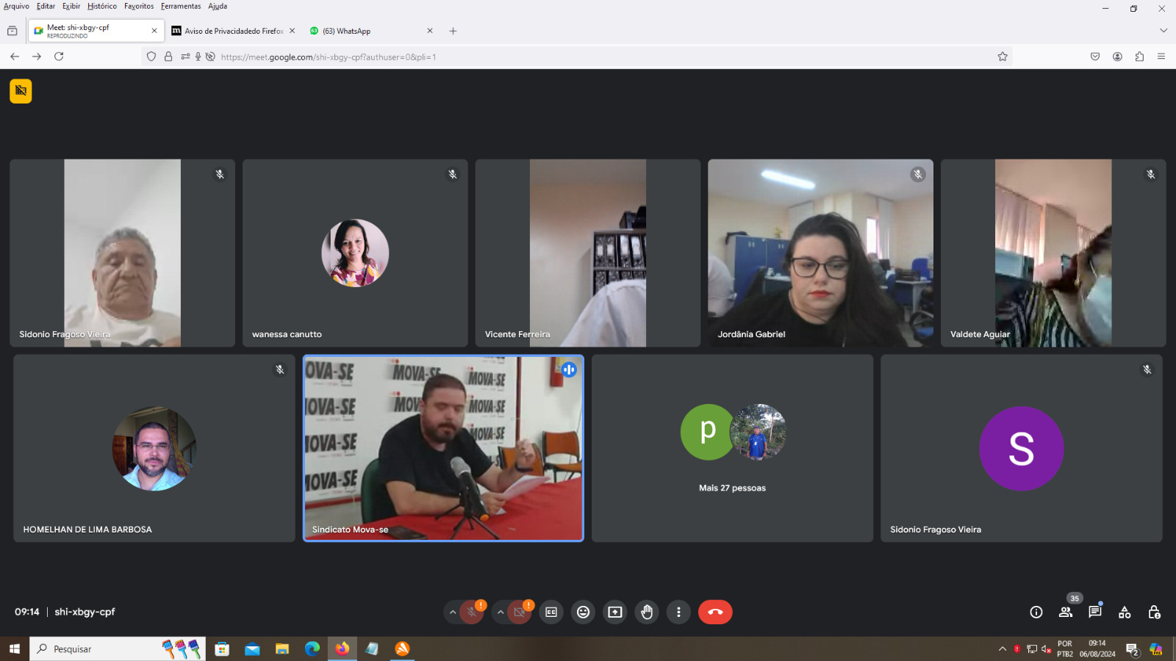Start presenting your screen
Screen dimensions: 1176x661
click(x=615, y=612)
